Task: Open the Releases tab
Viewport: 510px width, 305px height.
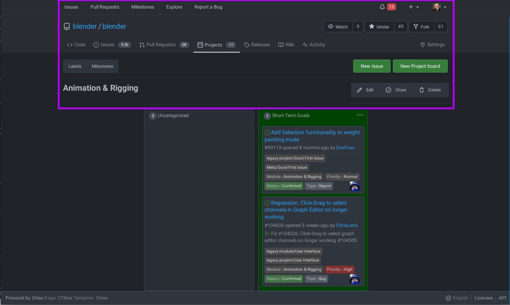Action: point(257,45)
